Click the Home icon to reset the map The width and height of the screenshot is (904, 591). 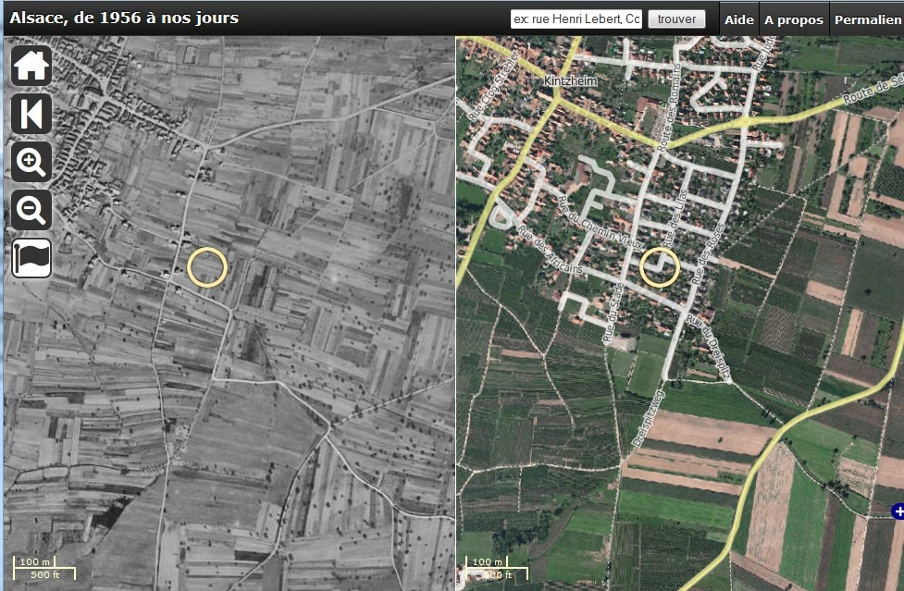tap(31, 67)
